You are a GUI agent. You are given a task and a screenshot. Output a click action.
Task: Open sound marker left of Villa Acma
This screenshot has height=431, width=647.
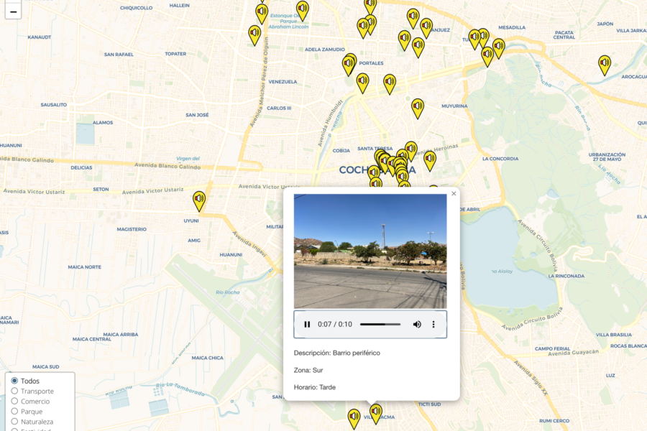point(354,418)
